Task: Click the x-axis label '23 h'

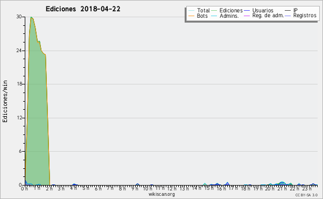Action: [x=307, y=188]
